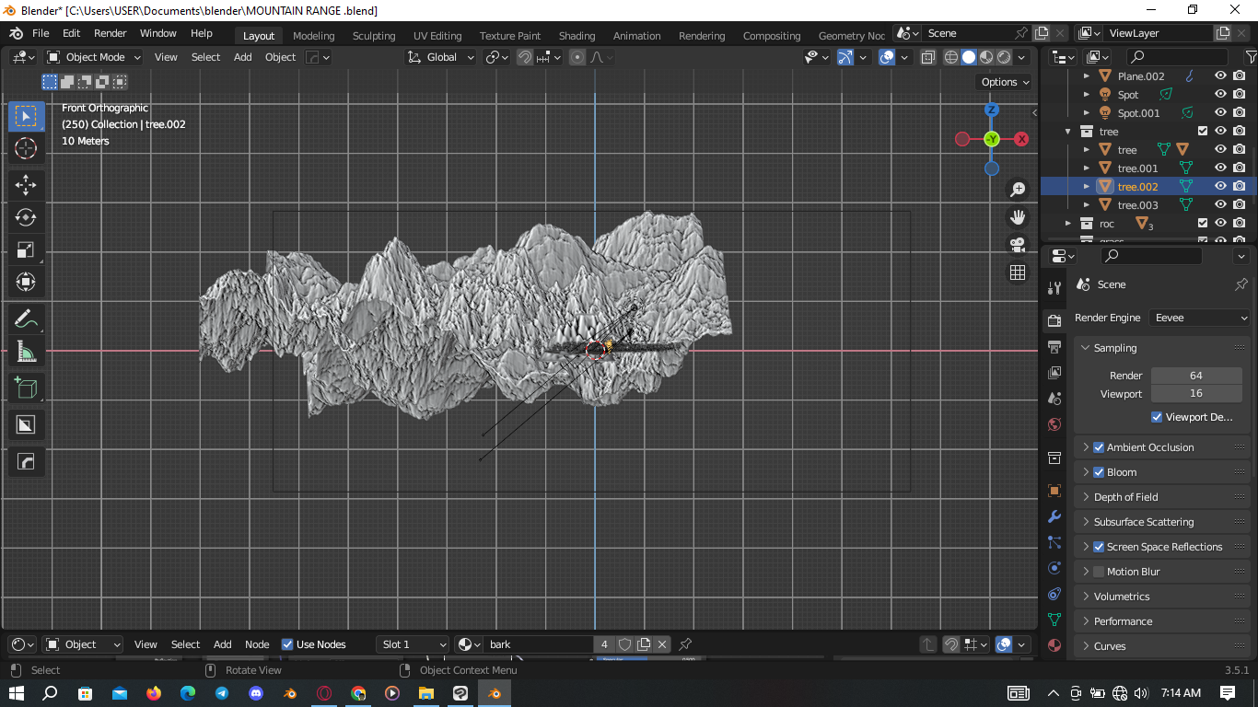Switch to wireframe viewport shading
This screenshot has height=707, width=1258.
tap(951, 57)
